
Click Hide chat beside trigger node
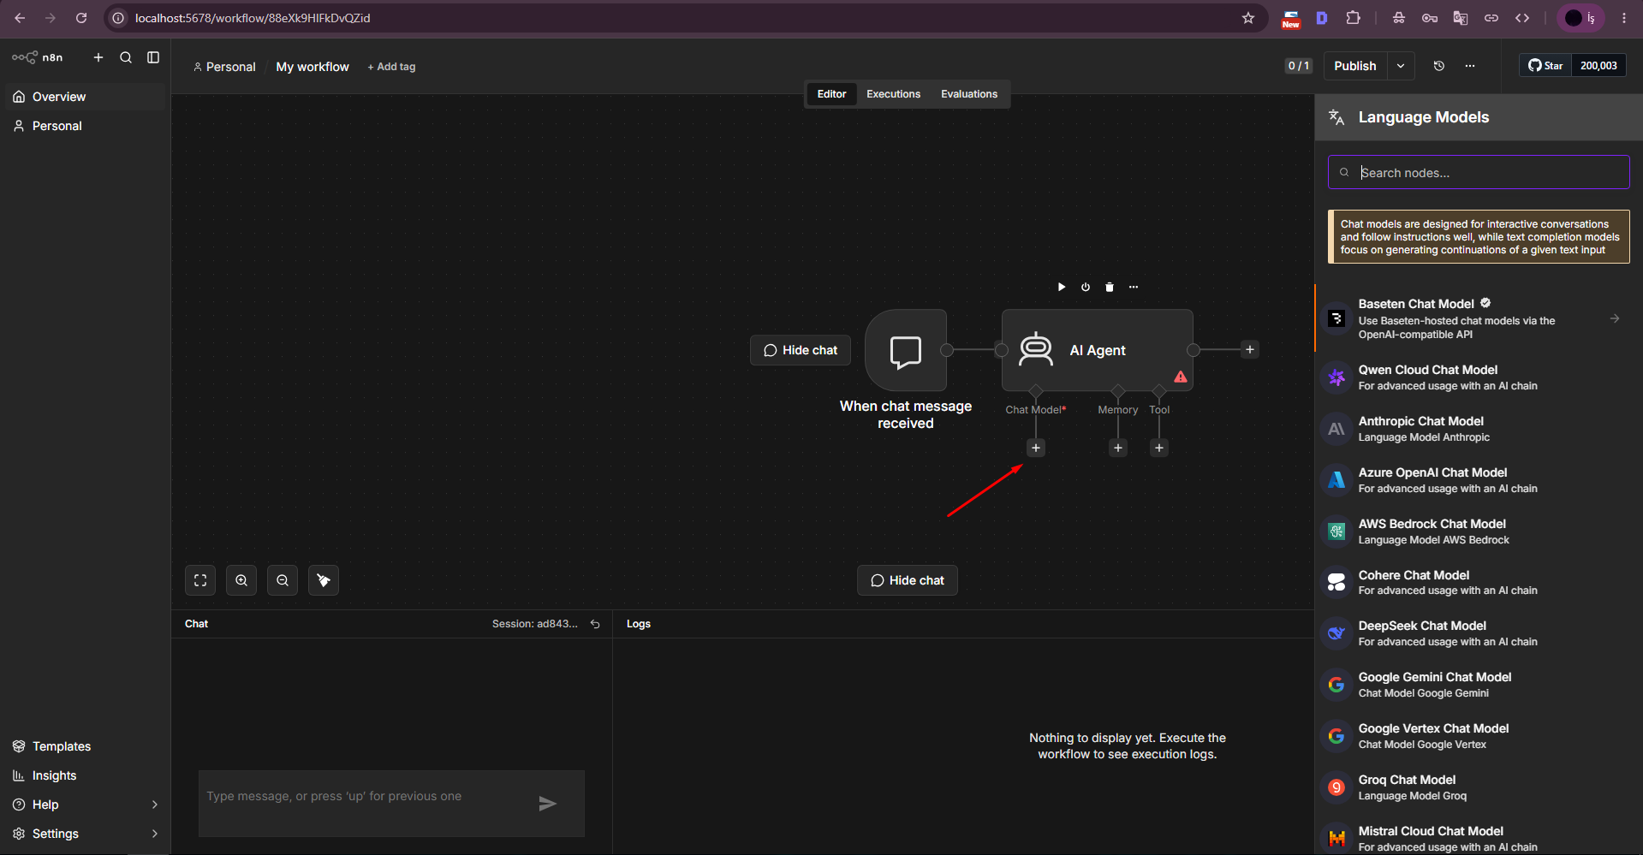pyautogui.click(x=801, y=350)
